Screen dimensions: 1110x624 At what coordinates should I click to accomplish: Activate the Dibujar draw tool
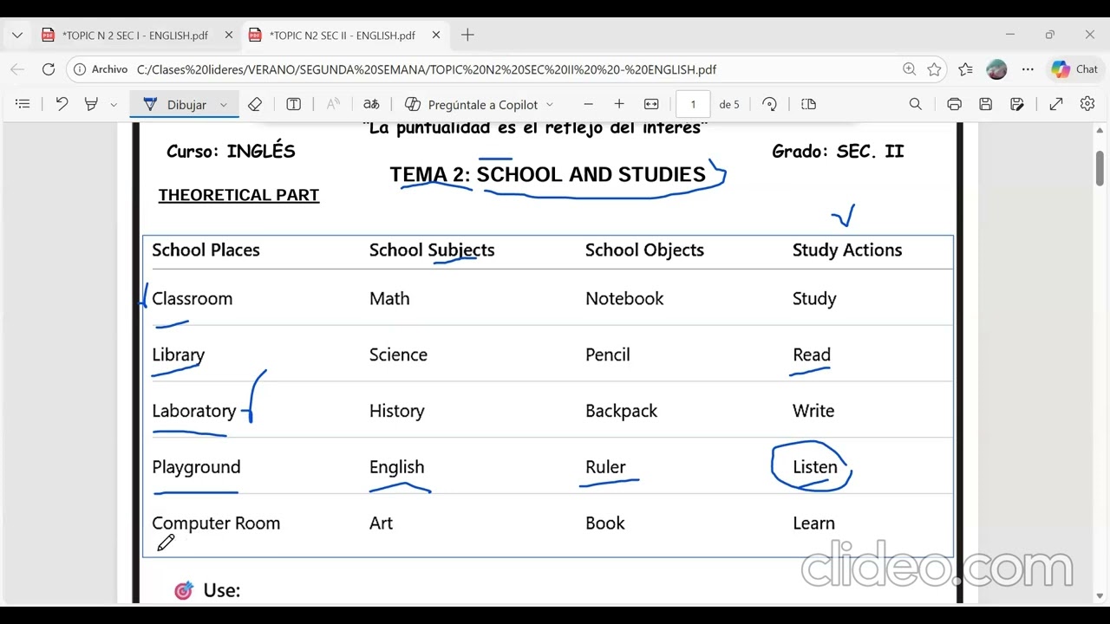(x=176, y=104)
